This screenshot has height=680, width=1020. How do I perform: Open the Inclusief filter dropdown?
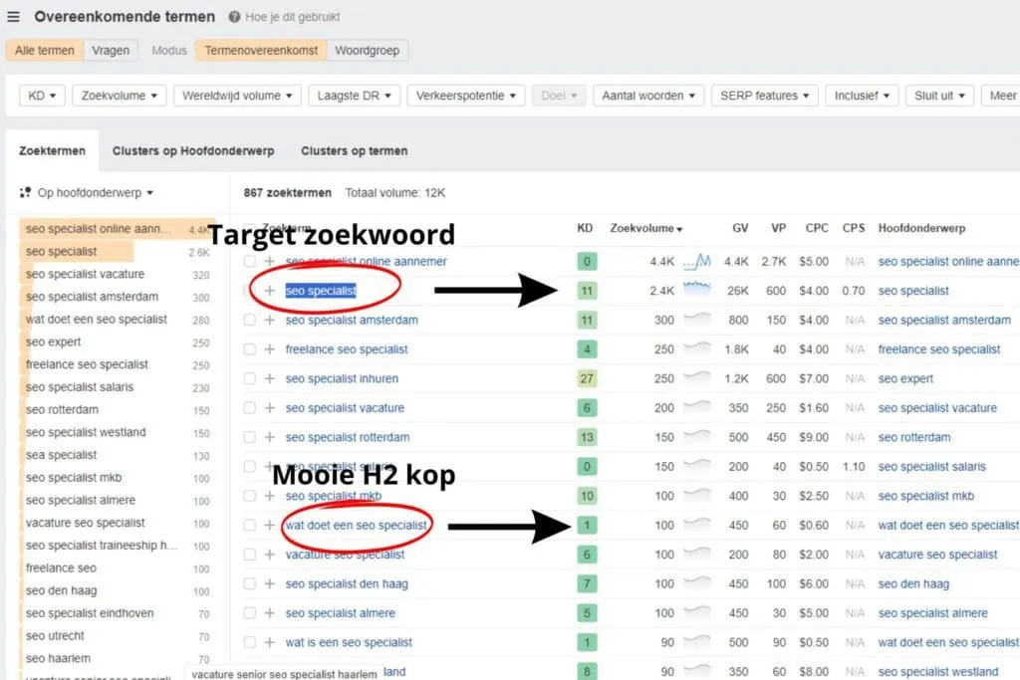tap(862, 96)
